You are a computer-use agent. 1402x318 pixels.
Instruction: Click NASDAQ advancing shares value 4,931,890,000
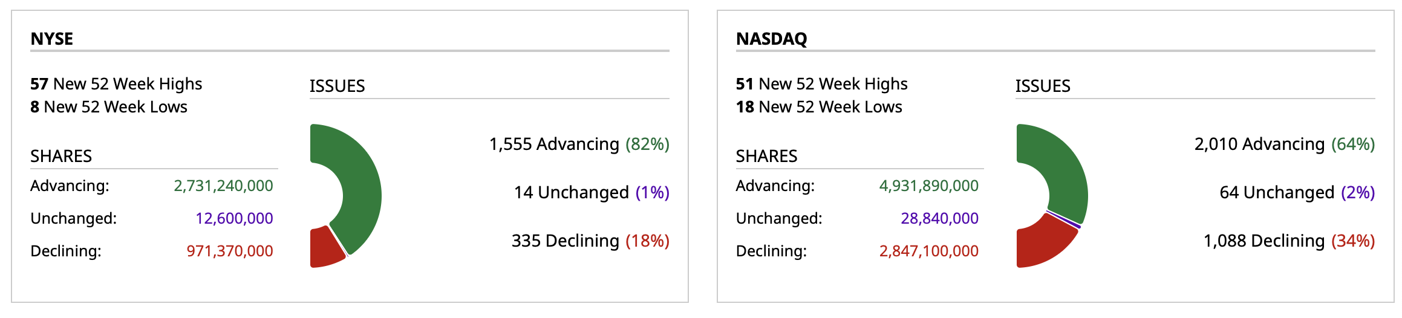click(x=929, y=186)
